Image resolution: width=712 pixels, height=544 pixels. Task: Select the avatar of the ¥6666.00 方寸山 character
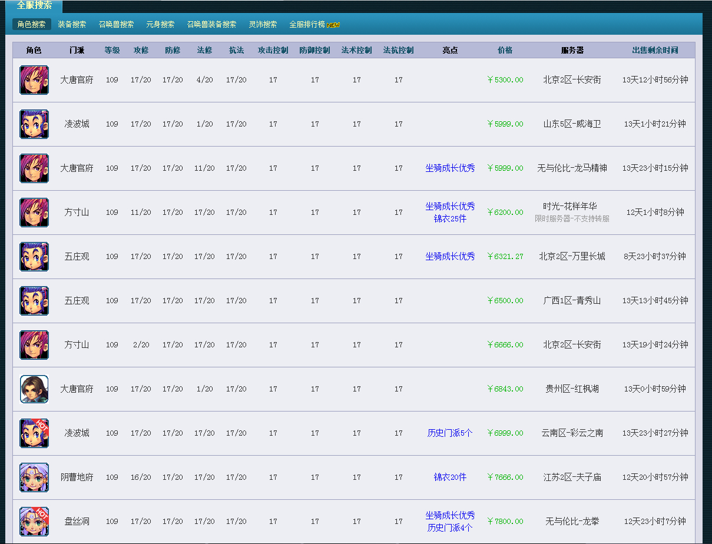(34, 345)
